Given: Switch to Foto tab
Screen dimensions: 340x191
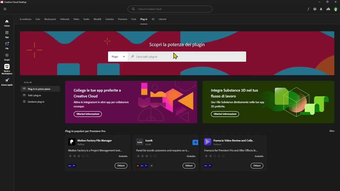Looking at the screenshot, I should [38, 19].
